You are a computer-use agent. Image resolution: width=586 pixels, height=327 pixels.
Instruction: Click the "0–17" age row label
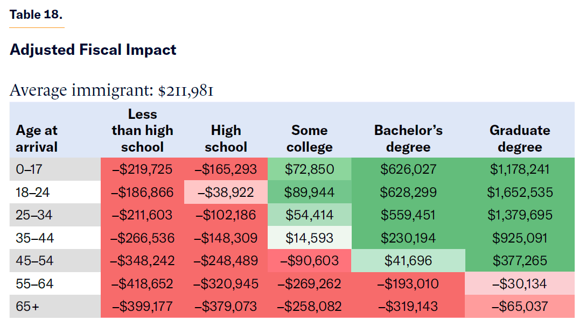click(x=28, y=169)
